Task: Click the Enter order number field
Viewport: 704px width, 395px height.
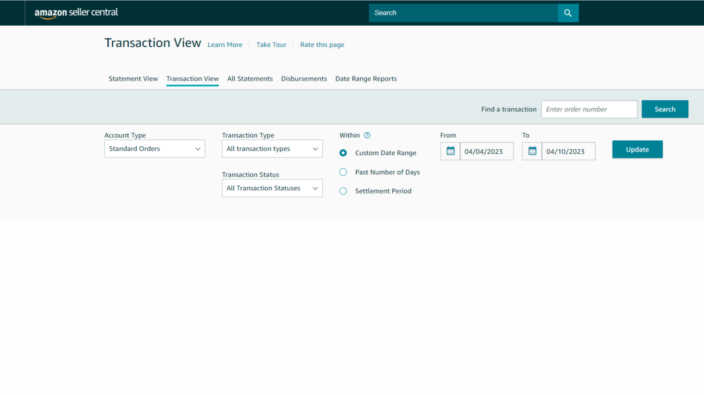Action: [589, 109]
